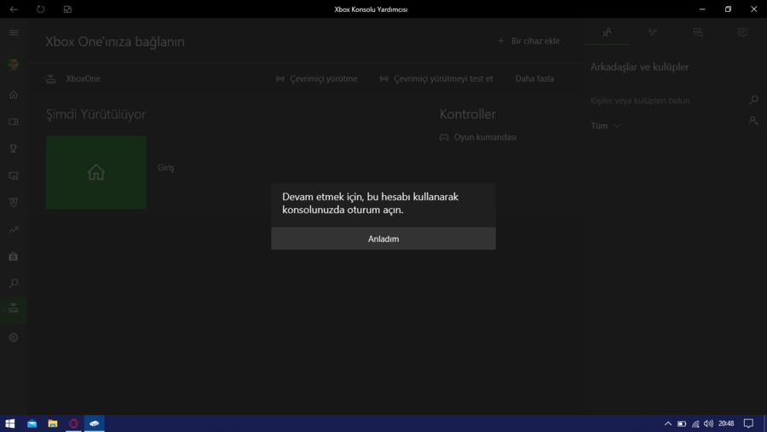Click Çevrimiçi yürütme
The height and width of the screenshot is (432, 767).
click(x=316, y=78)
